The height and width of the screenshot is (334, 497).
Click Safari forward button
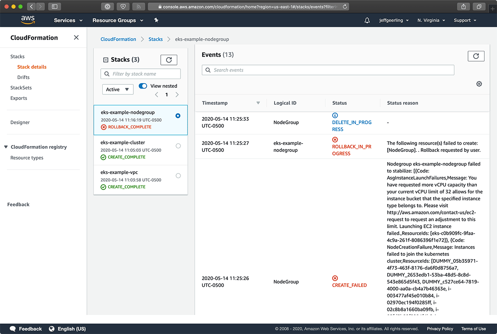click(41, 7)
